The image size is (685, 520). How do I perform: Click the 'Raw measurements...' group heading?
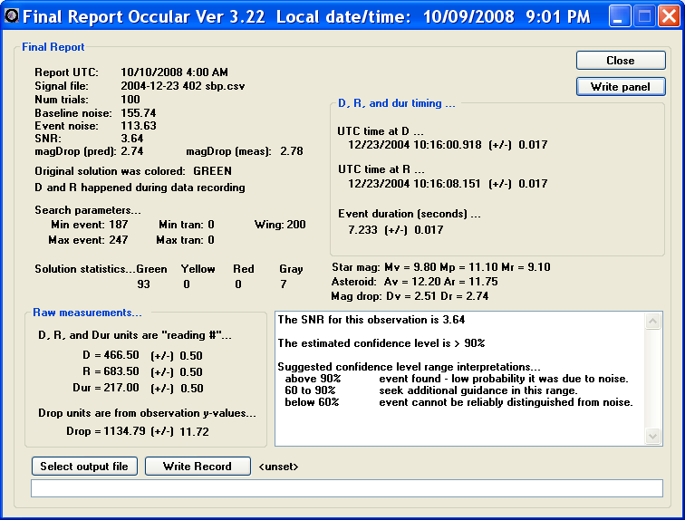[x=87, y=313]
